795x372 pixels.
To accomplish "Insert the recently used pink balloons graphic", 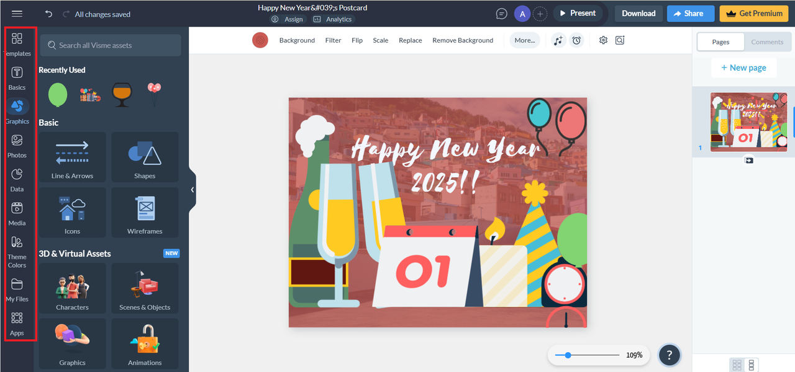I will click(x=154, y=94).
